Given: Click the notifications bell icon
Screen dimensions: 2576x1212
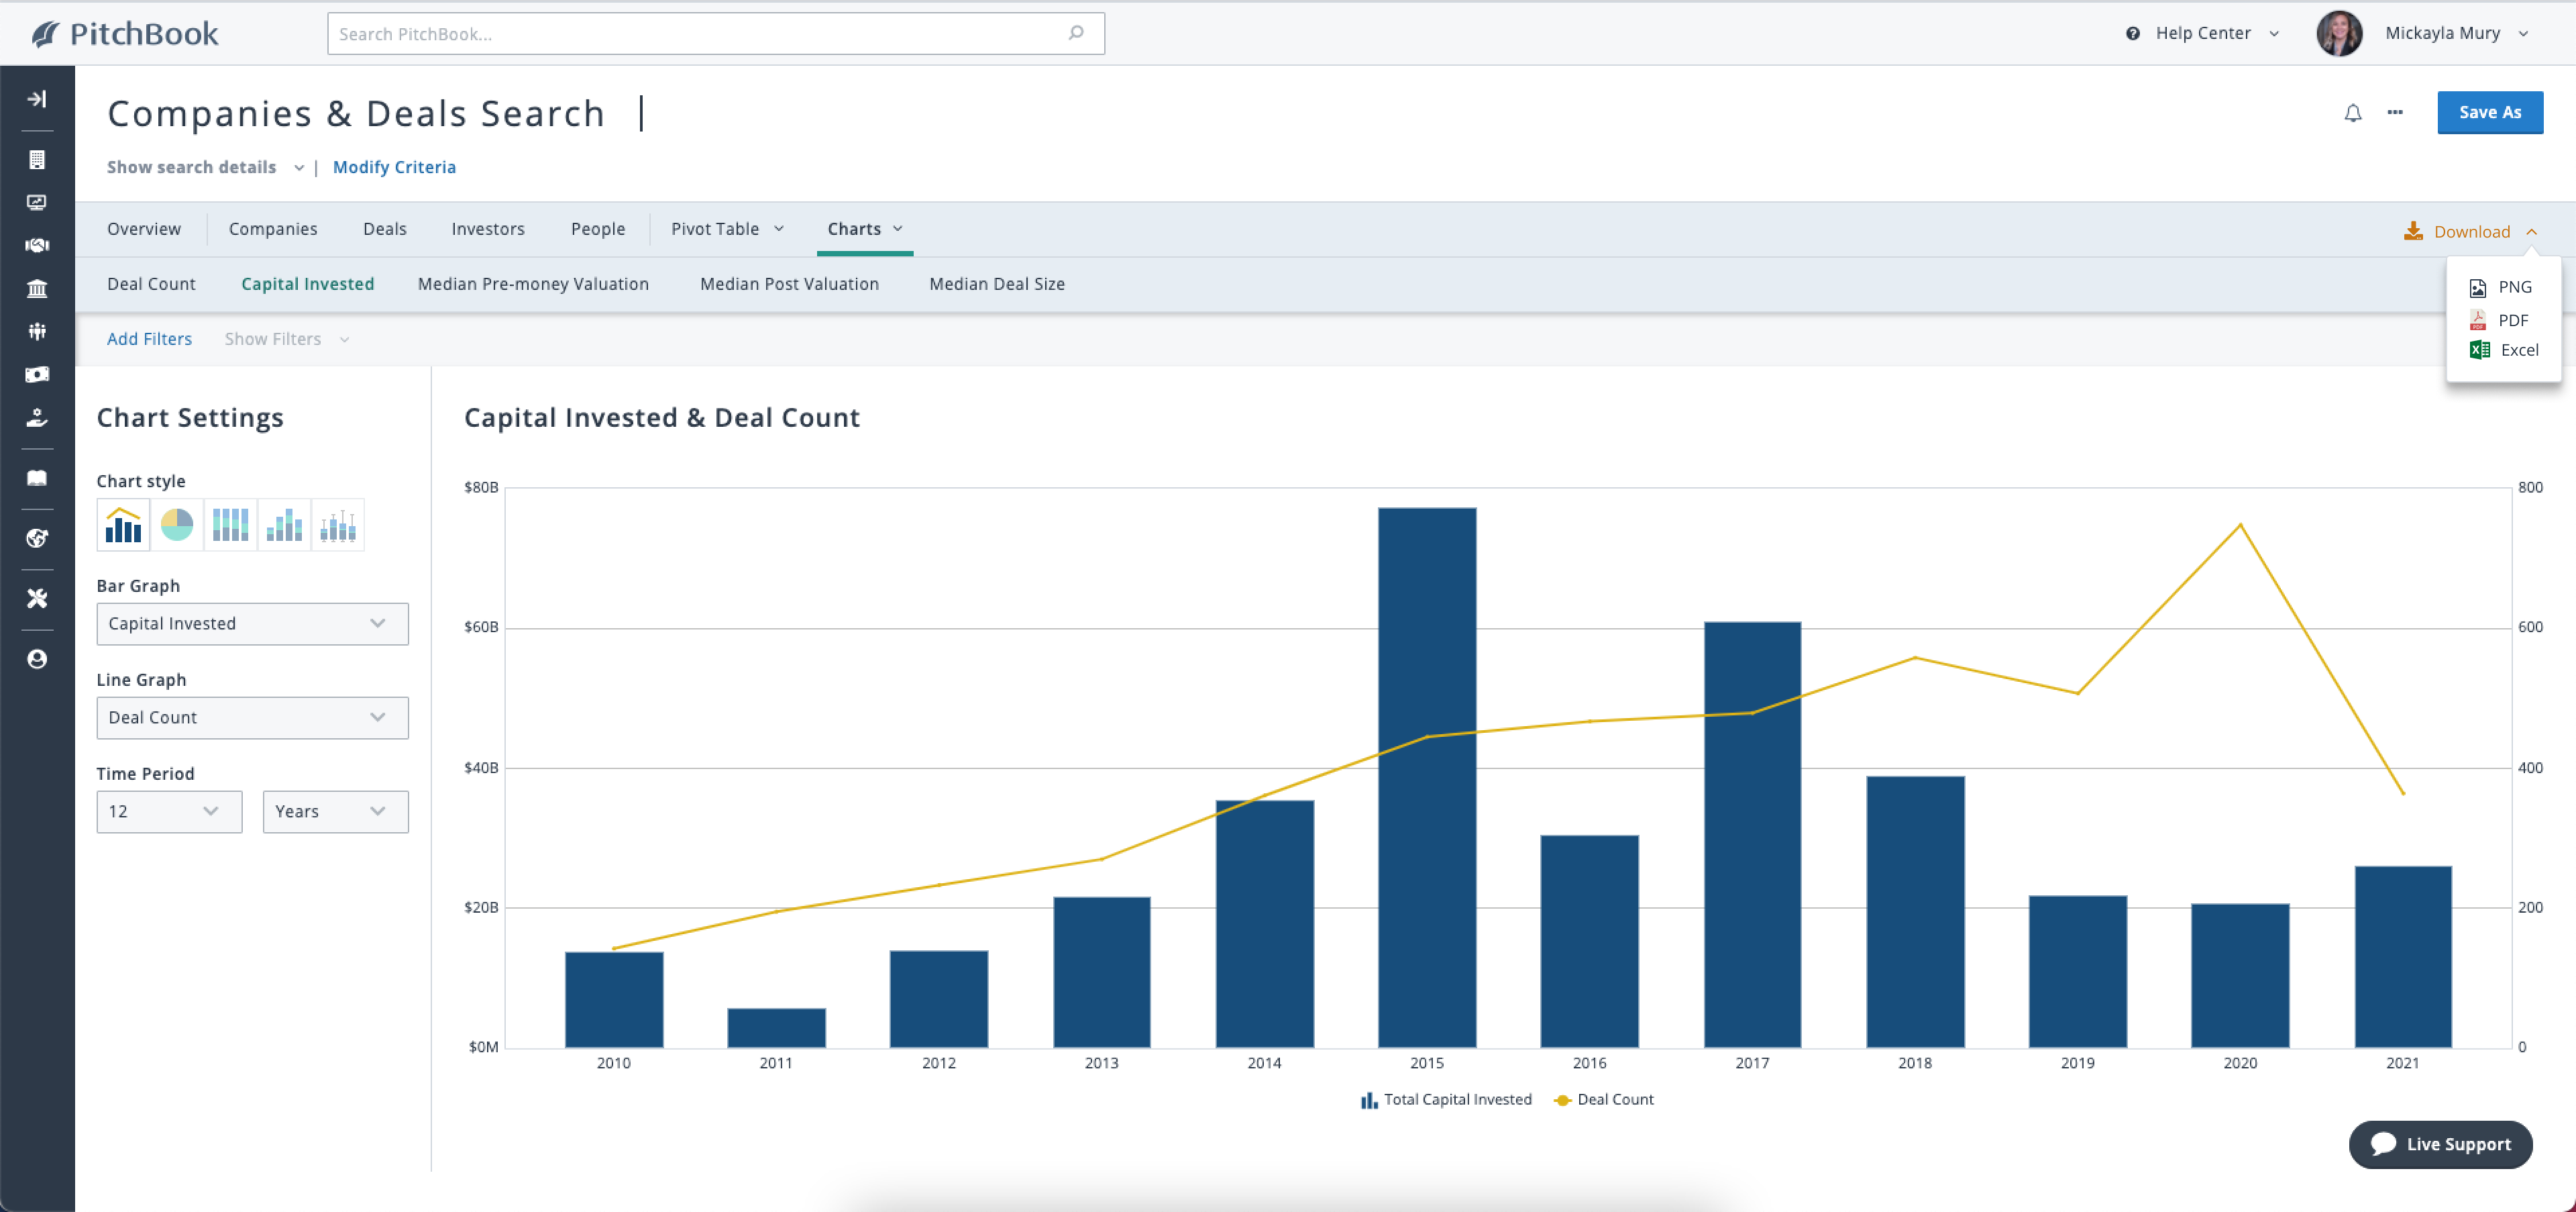Looking at the screenshot, I should click(x=2351, y=113).
